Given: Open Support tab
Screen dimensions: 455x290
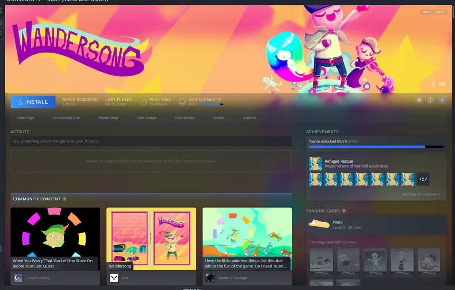Looking at the screenshot, I should pos(250,118).
